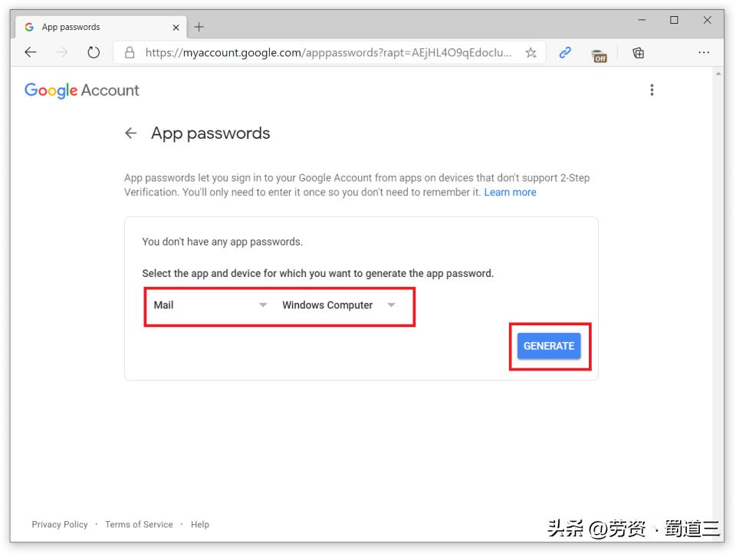
Task: Open the Privacy Policy link
Action: [x=59, y=524]
